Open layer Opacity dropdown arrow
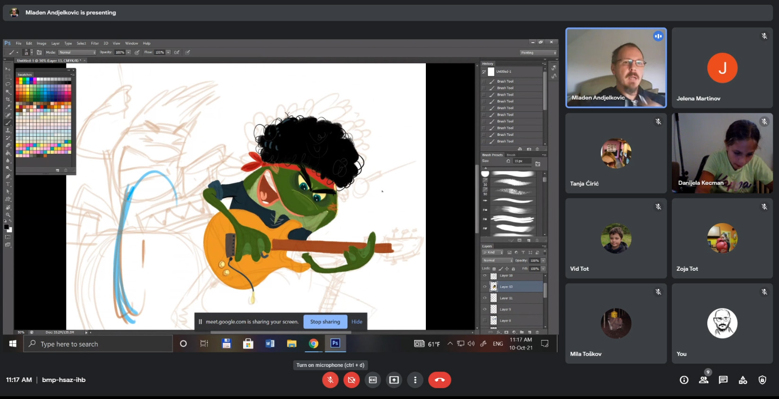Viewport: 779px width, 399px height. (543, 260)
